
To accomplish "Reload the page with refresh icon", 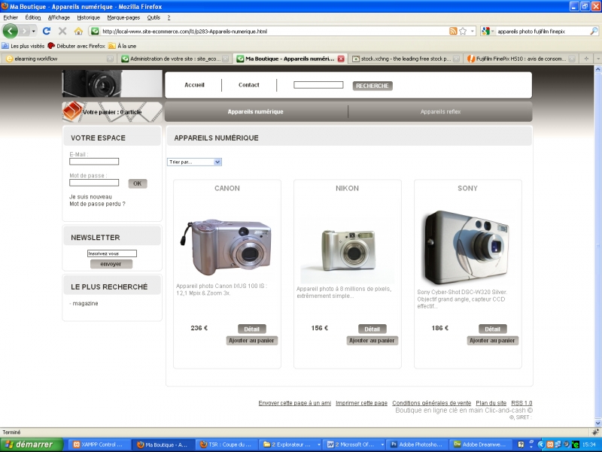I will (x=47, y=31).
